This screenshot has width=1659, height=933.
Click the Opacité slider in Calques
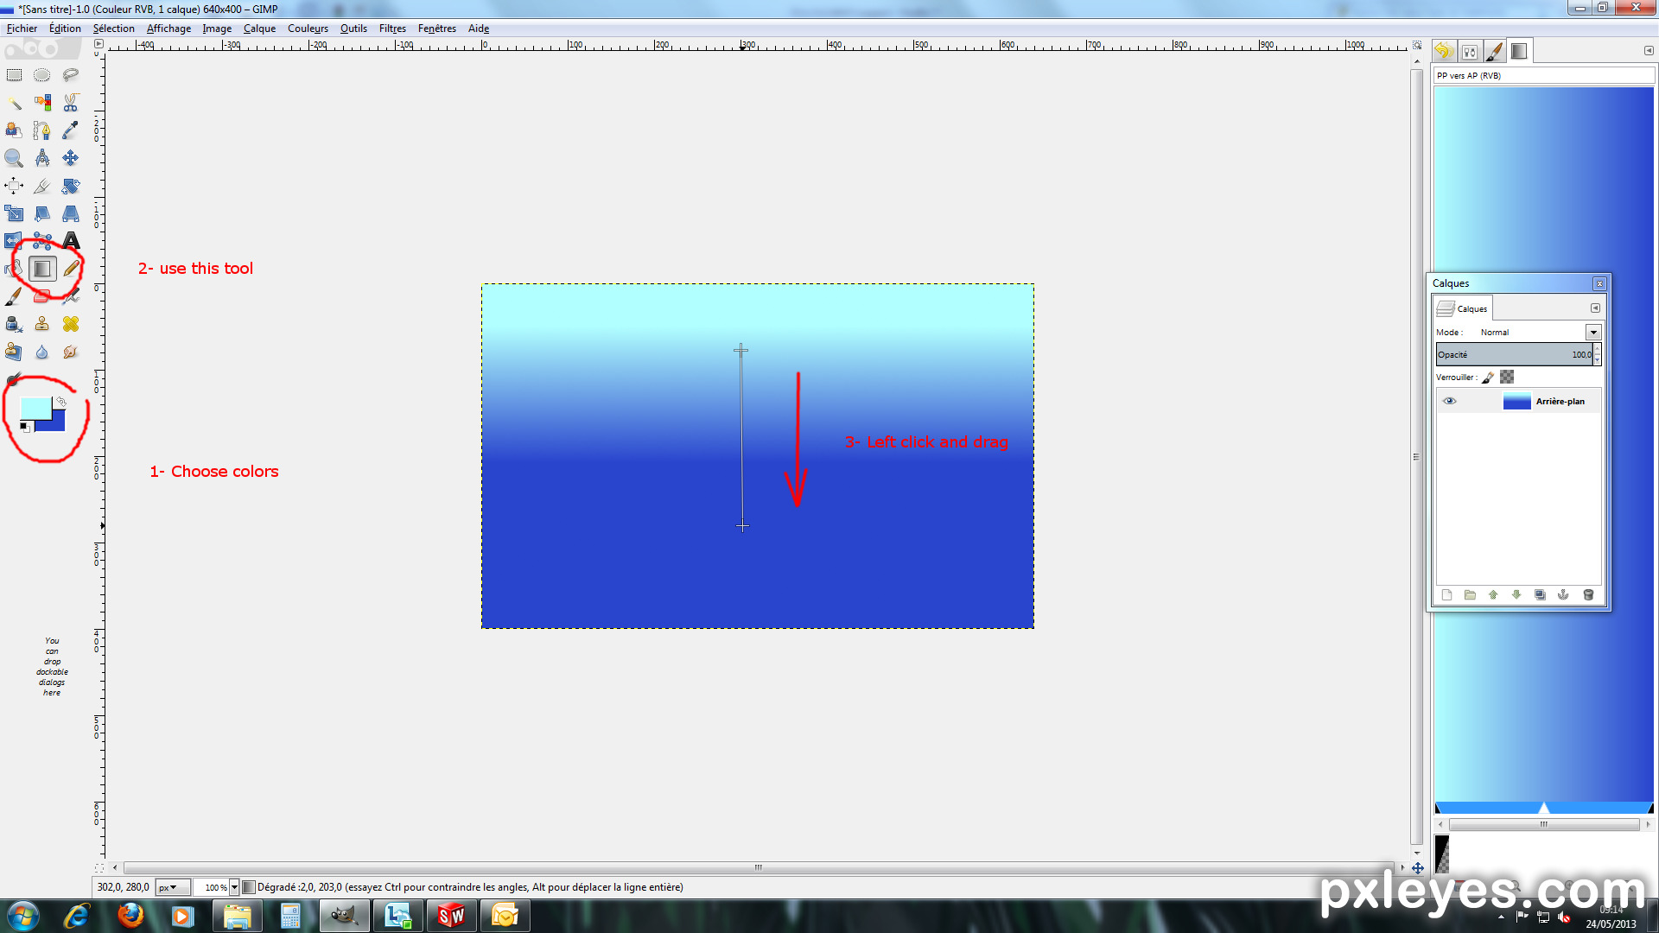(x=1514, y=354)
